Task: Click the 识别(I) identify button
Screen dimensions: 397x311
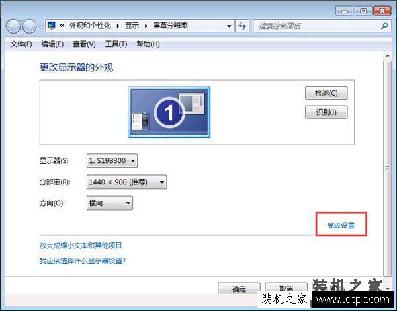Action: click(x=326, y=112)
